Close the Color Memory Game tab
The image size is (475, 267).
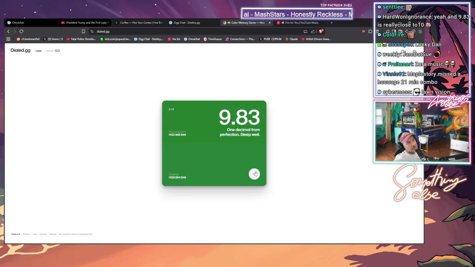tap(269, 23)
